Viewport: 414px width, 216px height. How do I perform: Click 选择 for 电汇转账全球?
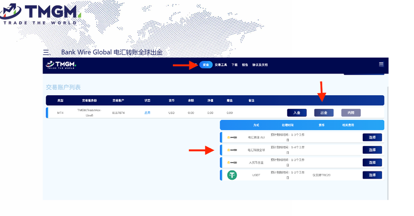coord(372,150)
